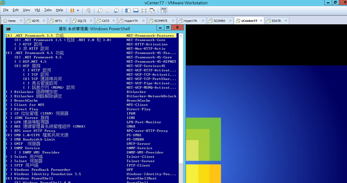The image size is (347, 183).
Task: Click the PowerShell scrollbar up arrow
Action: 181,36
